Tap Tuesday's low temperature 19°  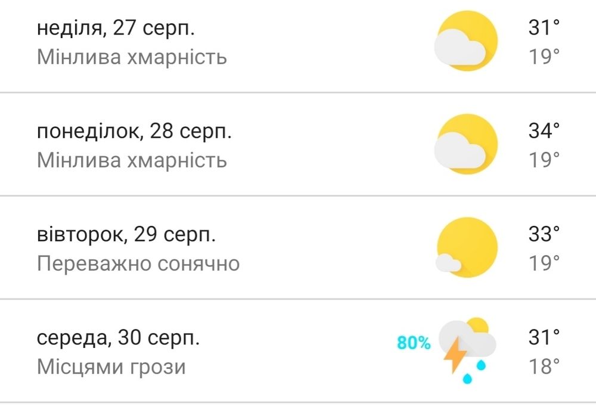[x=544, y=263]
